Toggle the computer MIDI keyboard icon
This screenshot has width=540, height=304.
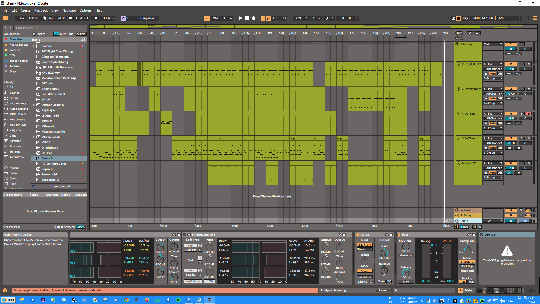459,18
